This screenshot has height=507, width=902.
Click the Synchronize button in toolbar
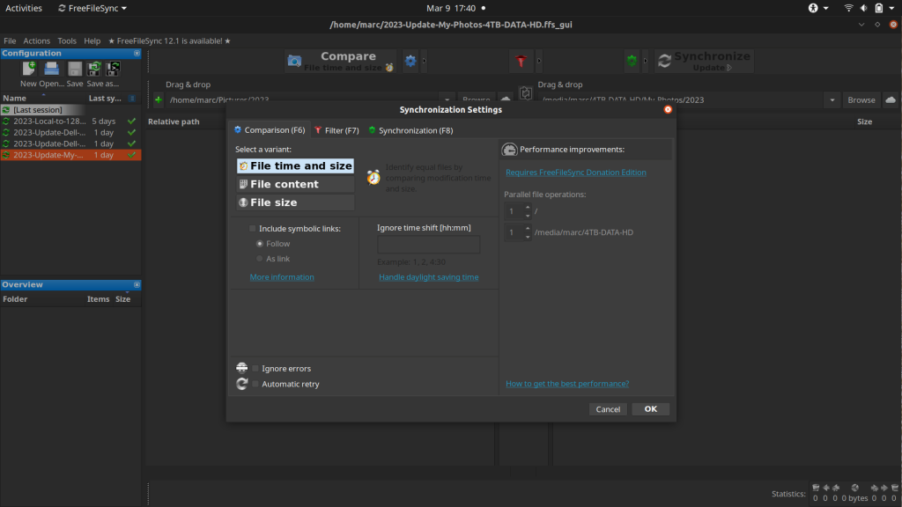[x=704, y=61]
